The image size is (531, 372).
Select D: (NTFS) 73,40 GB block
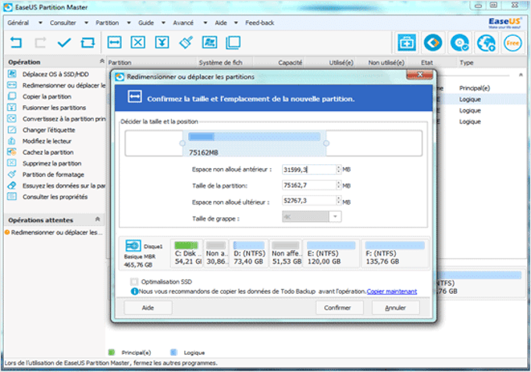(249, 253)
